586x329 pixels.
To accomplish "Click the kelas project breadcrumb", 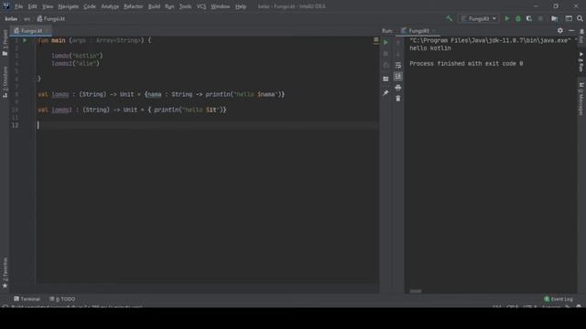I will click(x=11, y=18).
